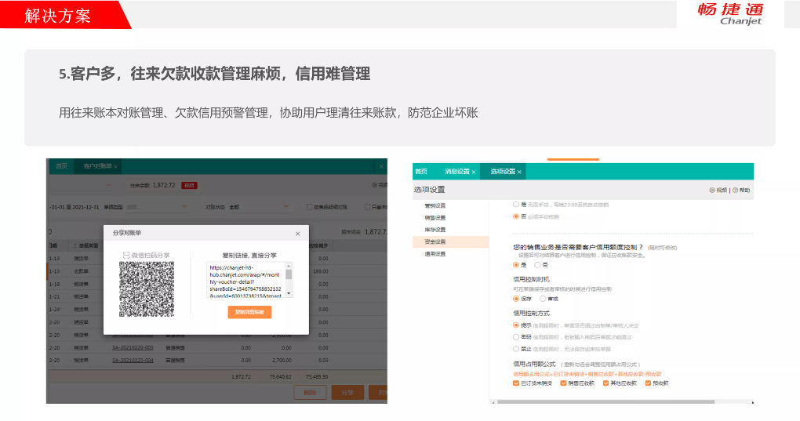
Task: Uncheck 预收款 checkbox
Action: 648,383
